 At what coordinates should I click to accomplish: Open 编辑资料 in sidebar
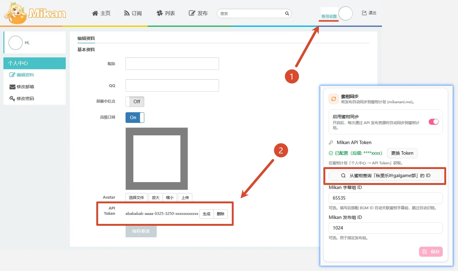[x=22, y=75]
